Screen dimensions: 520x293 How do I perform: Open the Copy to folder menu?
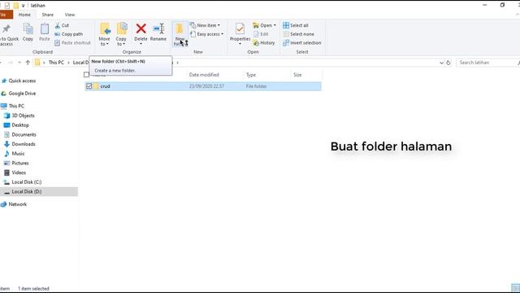pos(121,34)
